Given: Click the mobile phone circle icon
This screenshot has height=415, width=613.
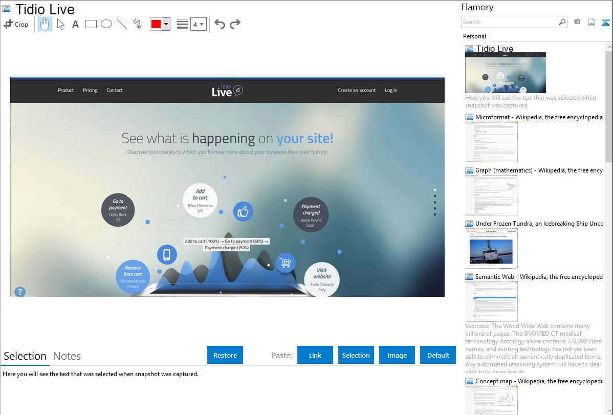Looking at the screenshot, I should [x=167, y=255].
